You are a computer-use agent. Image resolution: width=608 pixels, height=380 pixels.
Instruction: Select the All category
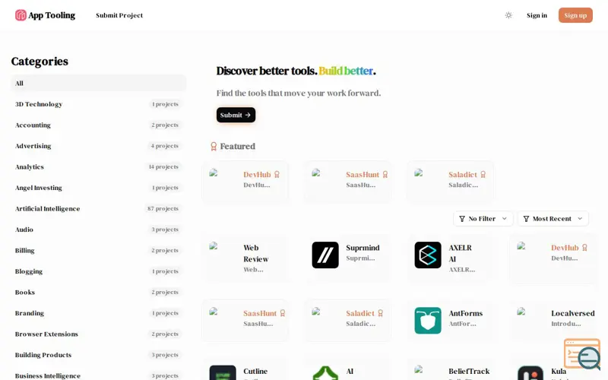[99, 83]
